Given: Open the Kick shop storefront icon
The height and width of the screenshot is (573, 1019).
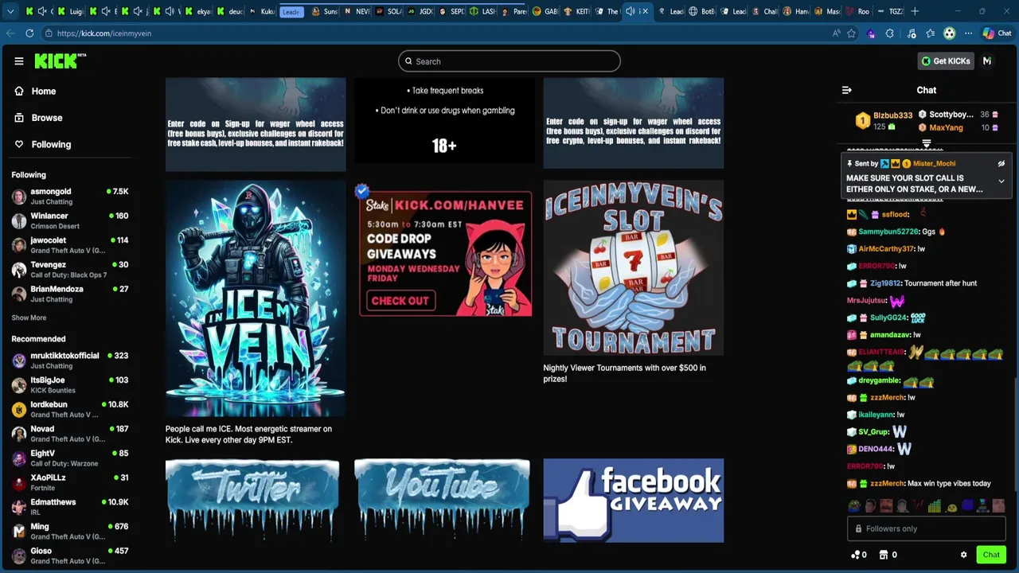Looking at the screenshot, I should tap(884, 555).
